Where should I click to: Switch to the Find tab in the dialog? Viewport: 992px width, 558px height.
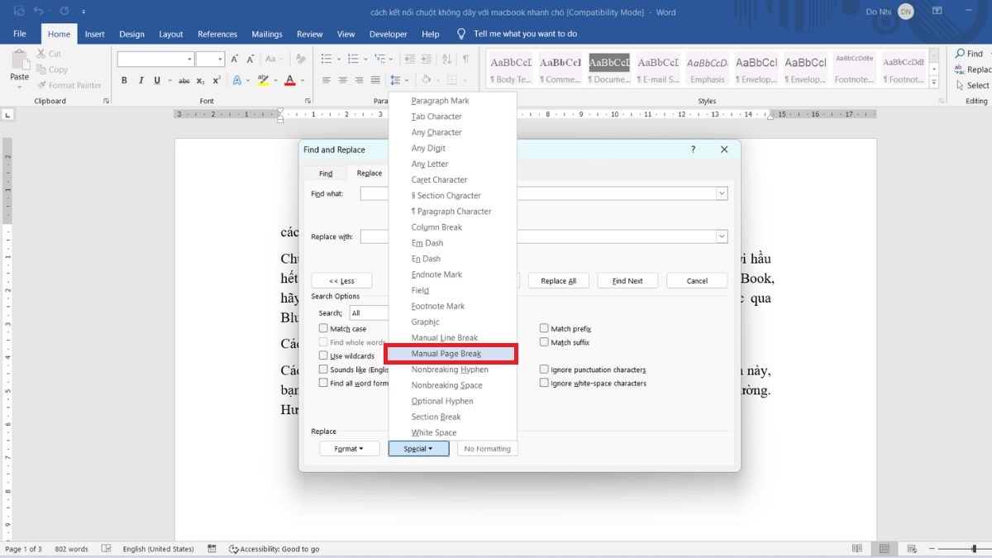[x=326, y=174]
